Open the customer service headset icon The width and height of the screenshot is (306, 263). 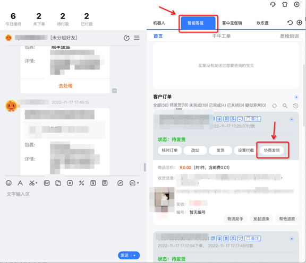(273, 4)
